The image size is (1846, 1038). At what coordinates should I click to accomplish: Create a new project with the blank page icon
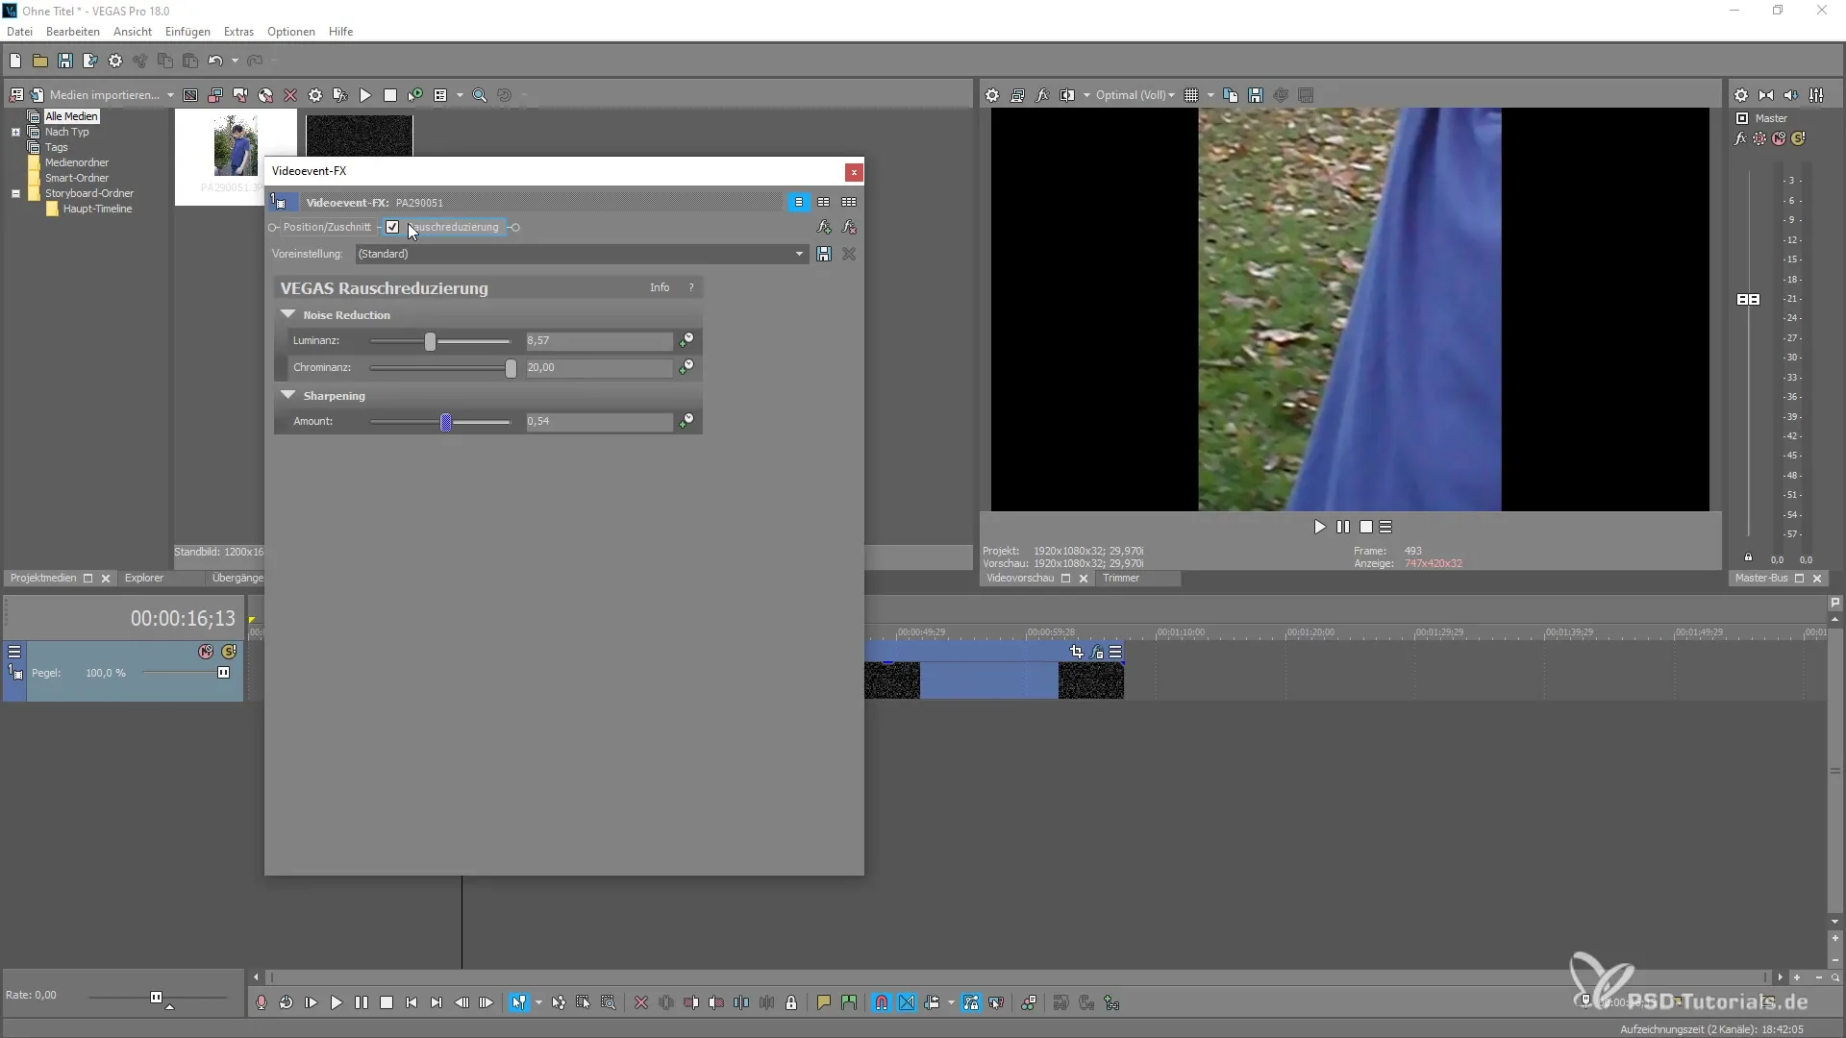point(15,61)
